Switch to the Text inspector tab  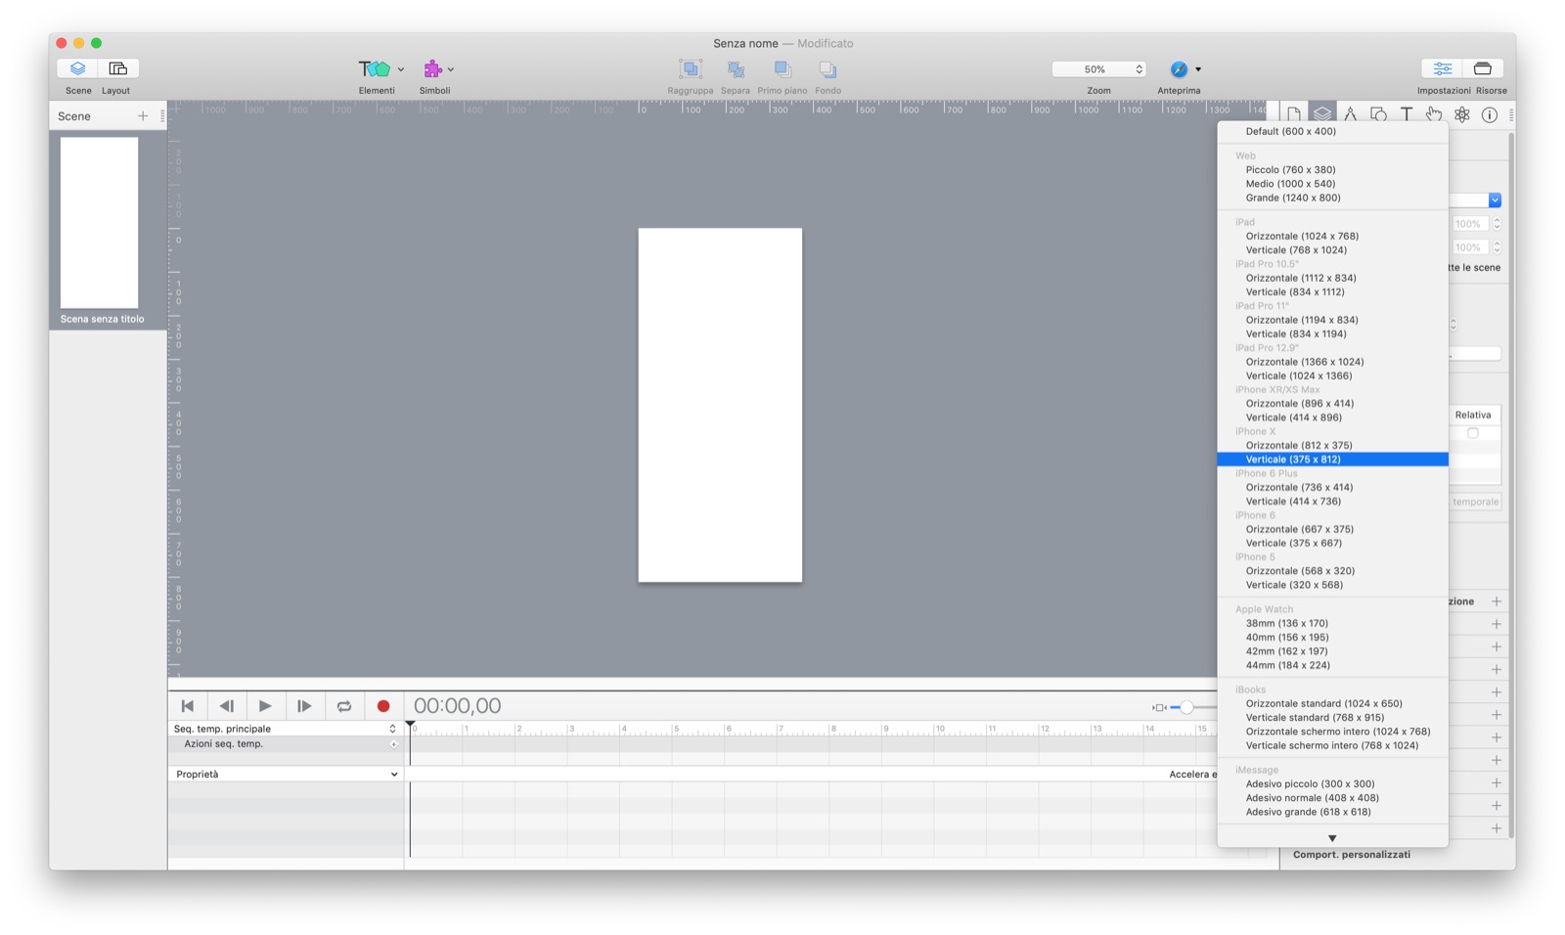[x=1406, y=114]
